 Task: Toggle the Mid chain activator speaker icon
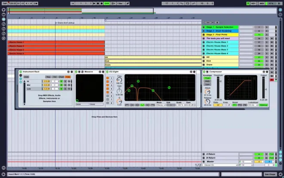62,85
